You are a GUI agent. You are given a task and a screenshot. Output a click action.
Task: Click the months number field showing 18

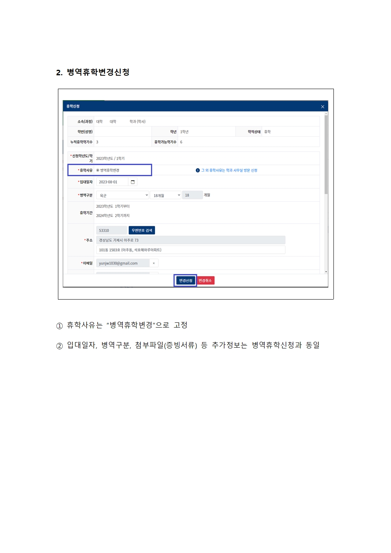(192, 195)
